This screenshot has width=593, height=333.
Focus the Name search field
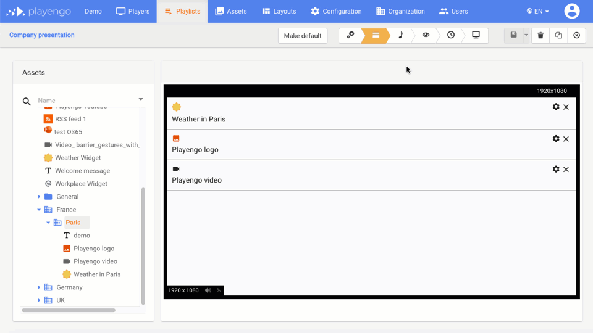[x=87, y=101]
